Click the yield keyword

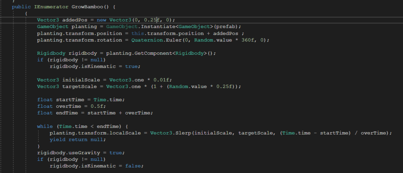click(x=57, y=140)
